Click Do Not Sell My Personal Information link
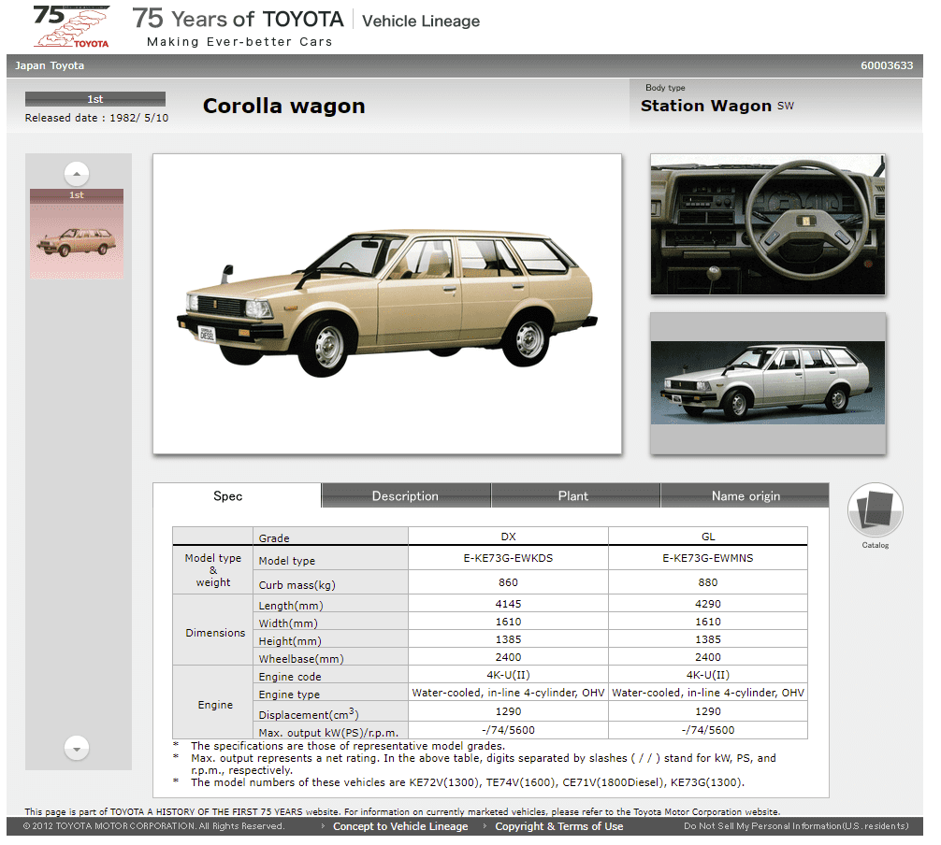 coord(796,826)
